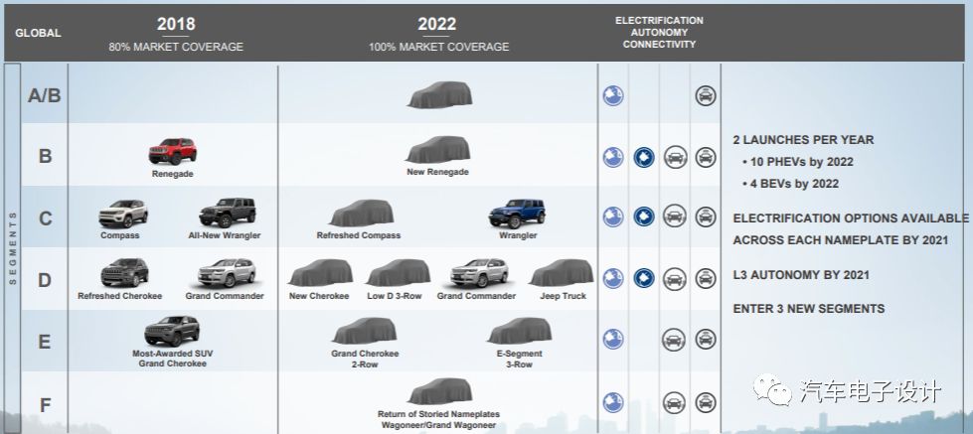
Task: Select the All-New Wrangler vehicle image
Action: click(228, 213)
